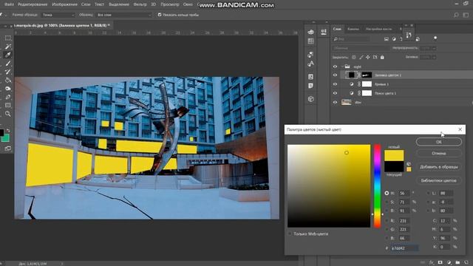Open the Файл menu
The height and width of the screenshot is (266, 473).
[x=9, y=4]
